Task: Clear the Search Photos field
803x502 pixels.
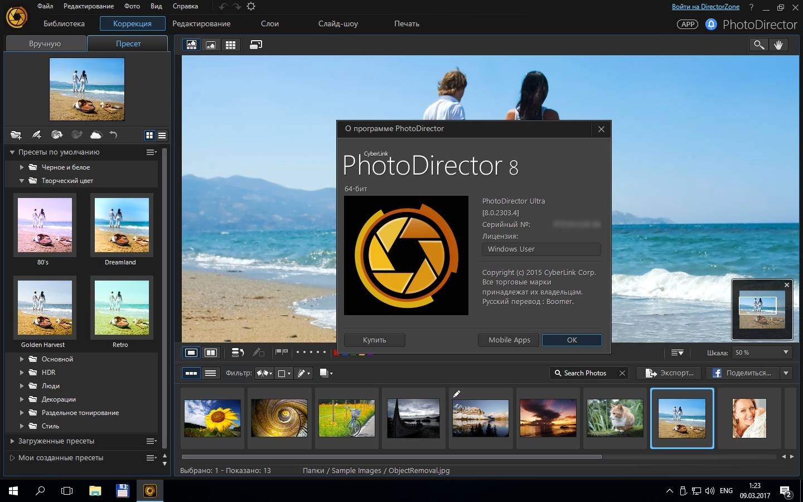Action: coord(622,373)
